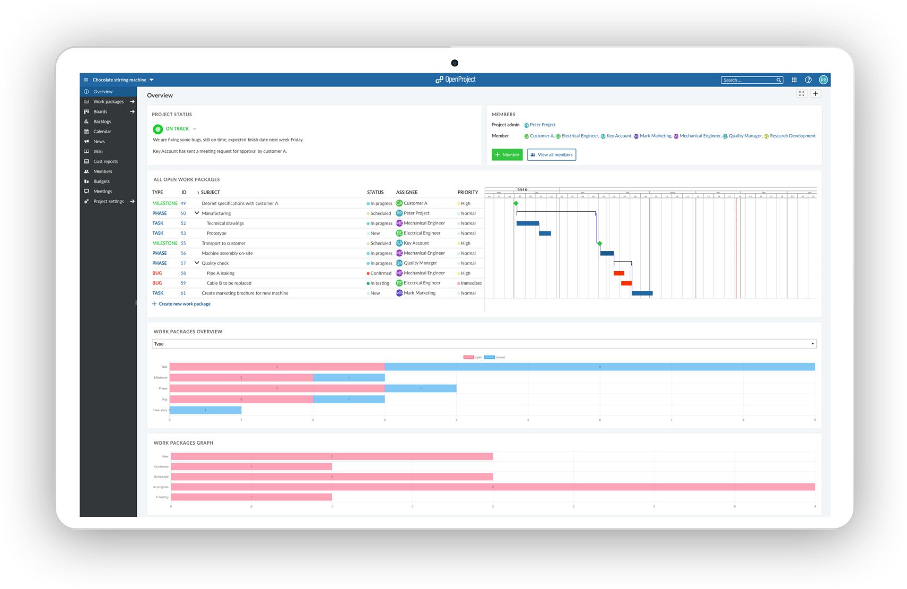Toggle the hamburger main menu icon

[x=86, y=80]
